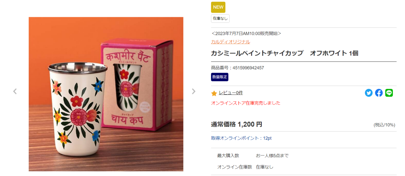Click the 商品番号 4515996942457 text
This screenshot has height=176, width=405.
pyautogui.click(x=237, y=68)
